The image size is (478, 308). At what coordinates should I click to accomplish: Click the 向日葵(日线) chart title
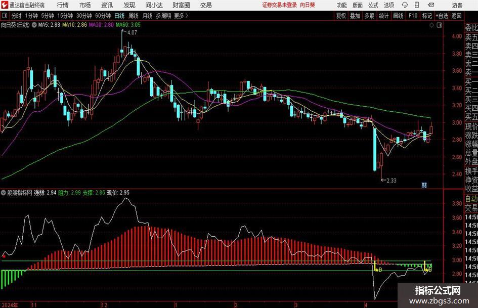tap(15, 25)
